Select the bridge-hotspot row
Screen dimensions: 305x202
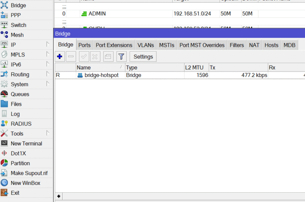tap(180, 75)
